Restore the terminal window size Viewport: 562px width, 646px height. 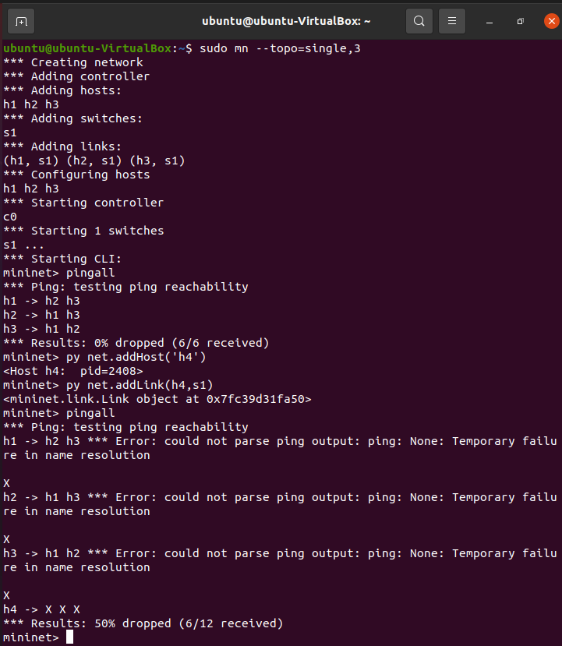click(520, 21)
